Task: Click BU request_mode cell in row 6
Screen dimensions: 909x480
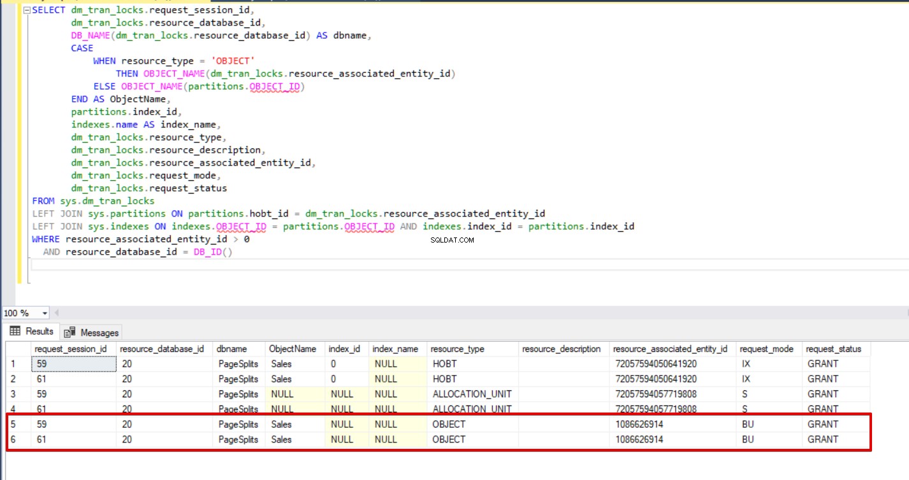Action: point(769,439)
